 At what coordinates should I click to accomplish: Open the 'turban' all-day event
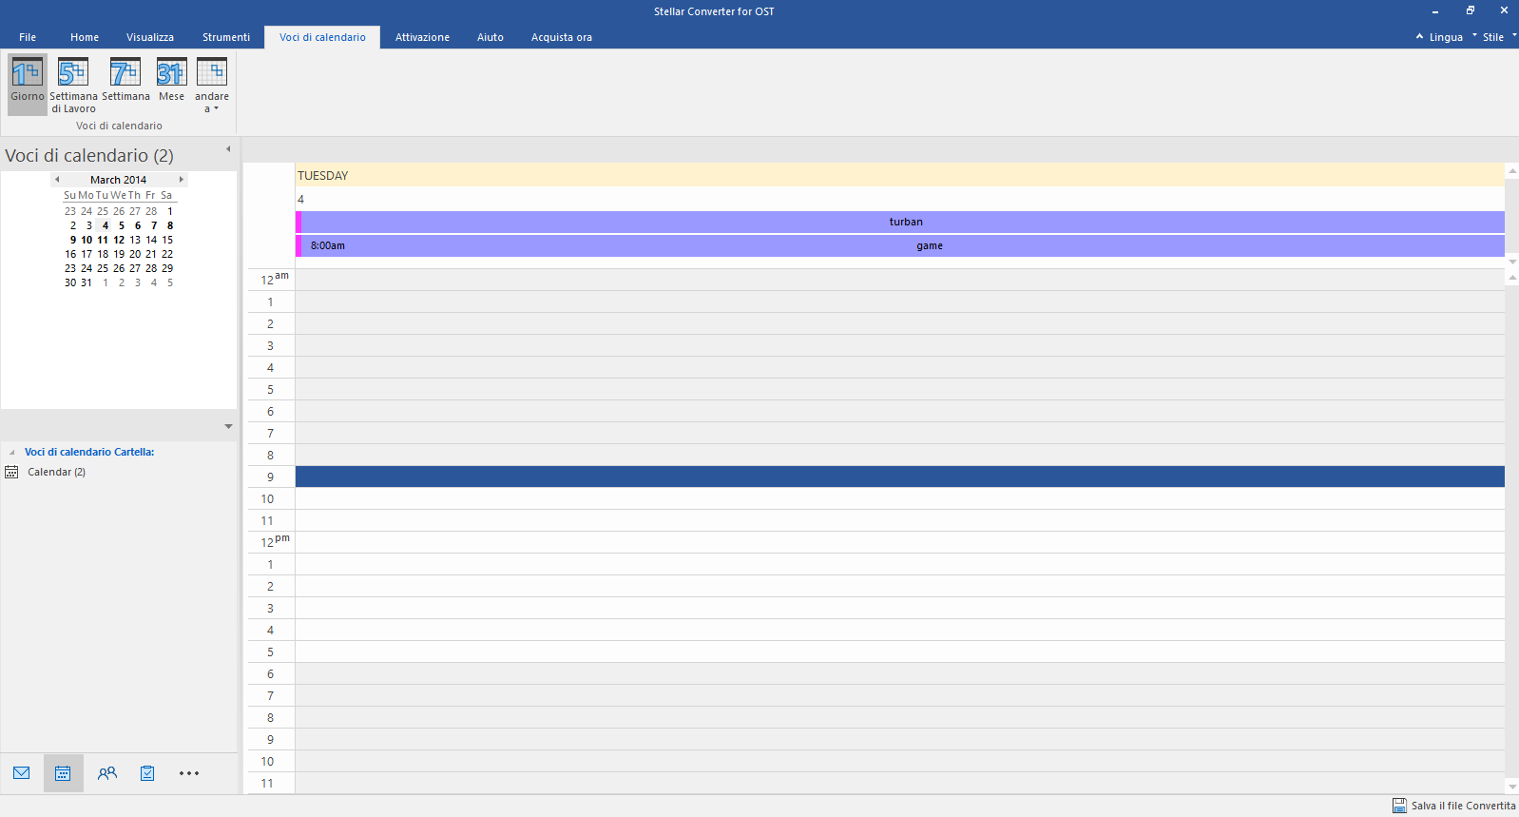(900, 222)
